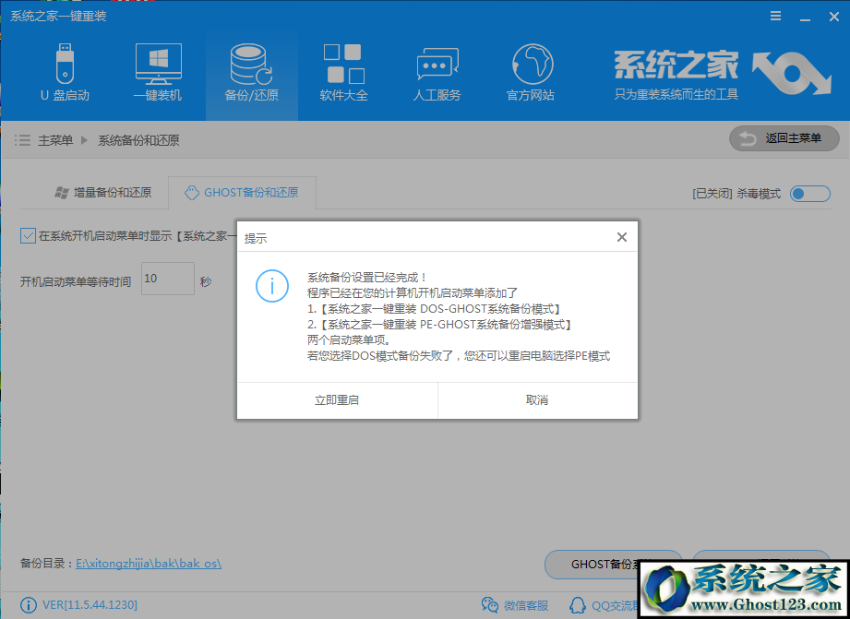Click the boot menu wait time field

167,279
